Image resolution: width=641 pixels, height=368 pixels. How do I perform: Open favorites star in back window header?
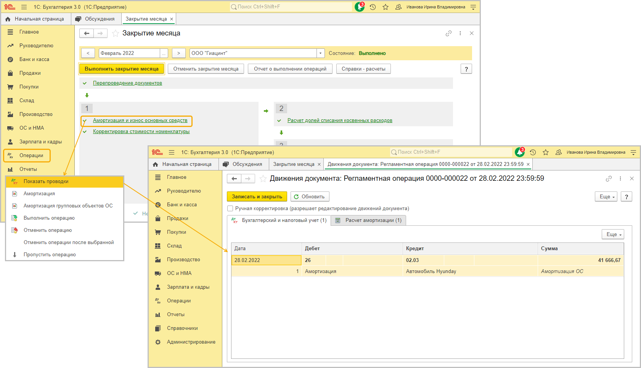[386, 7]
